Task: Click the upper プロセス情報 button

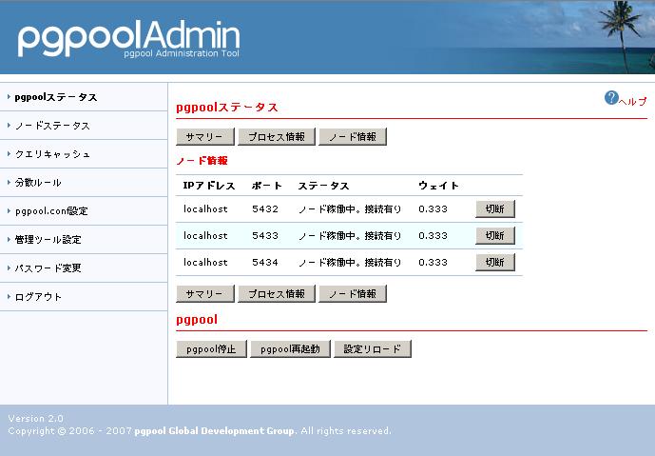Action: 277,137
